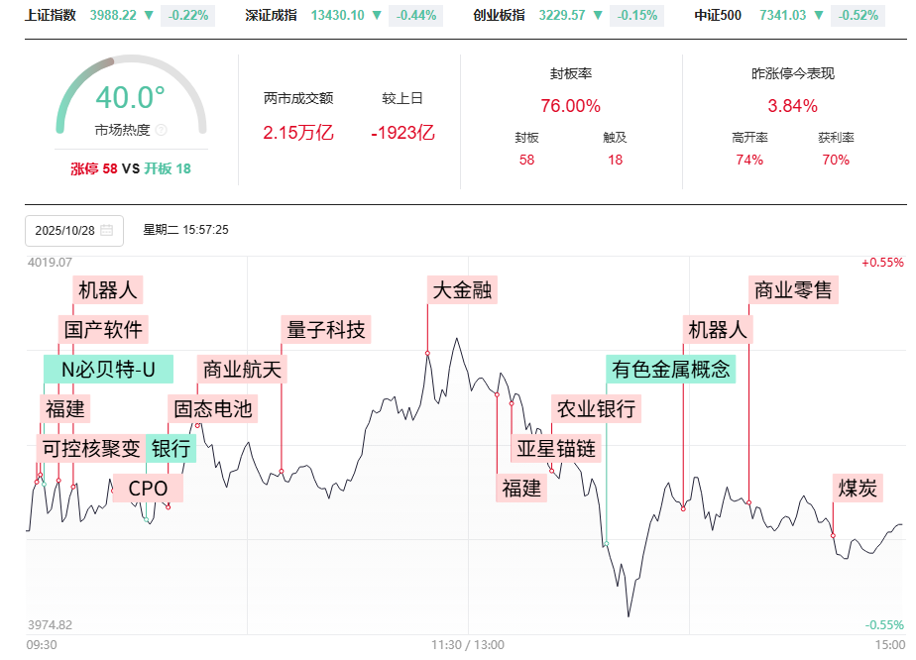Select the 机器人 marker near the chart start
916x660 pixels.
click(107, 290)
